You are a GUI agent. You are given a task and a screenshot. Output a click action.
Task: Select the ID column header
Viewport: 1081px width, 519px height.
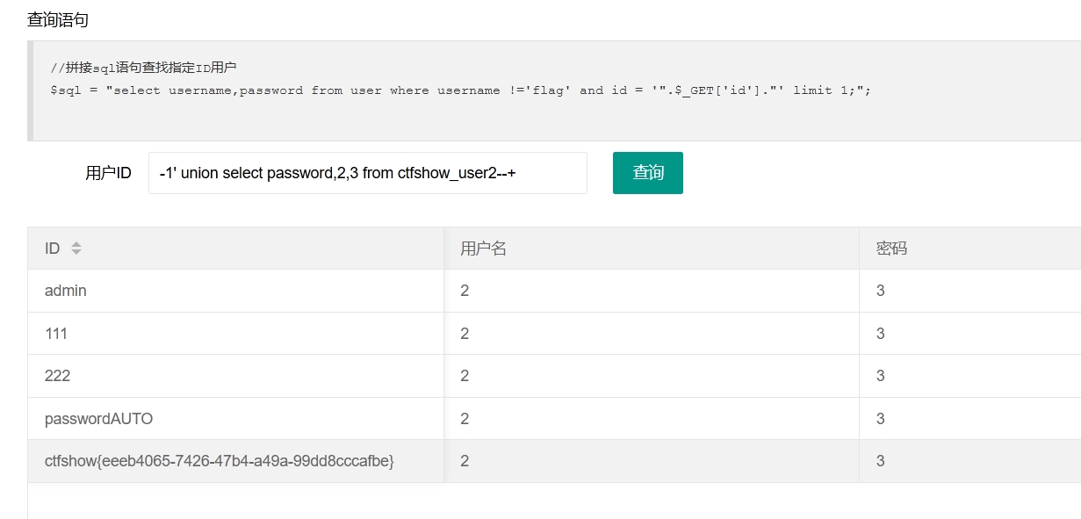236,249
